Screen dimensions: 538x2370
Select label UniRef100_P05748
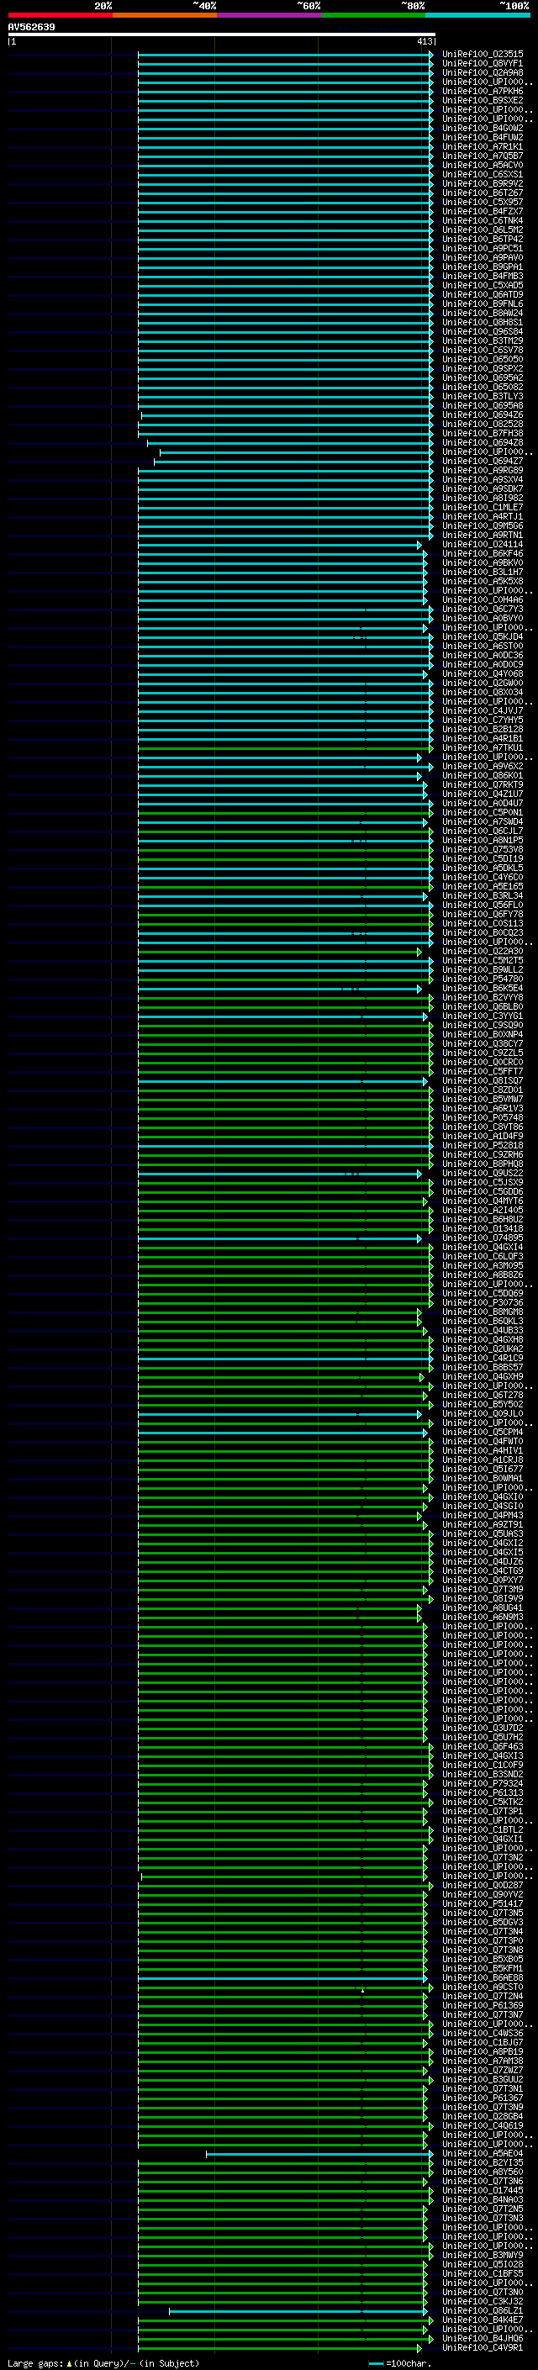point(482,1117)
